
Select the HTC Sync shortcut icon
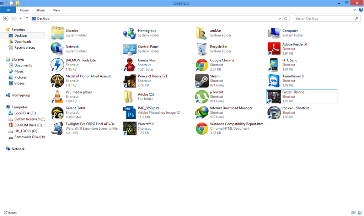[274, 65]
